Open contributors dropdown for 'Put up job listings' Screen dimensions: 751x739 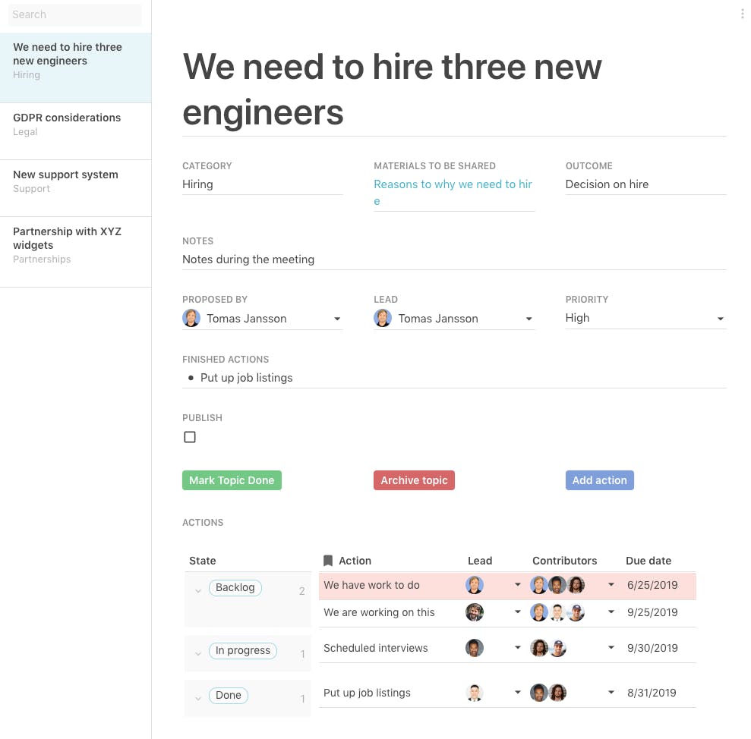coord(611,693)
